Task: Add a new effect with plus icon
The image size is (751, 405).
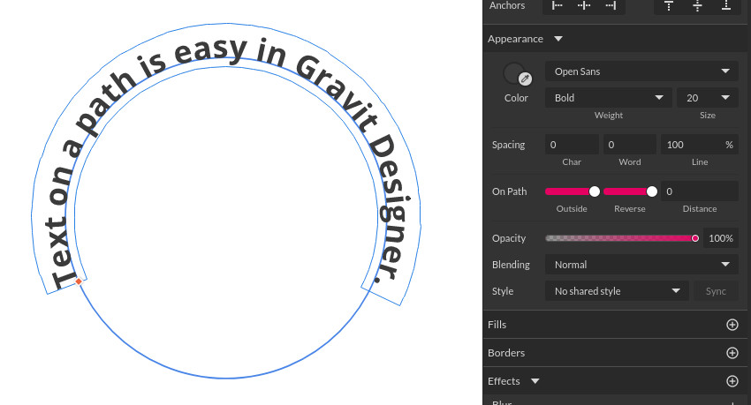Action: (732, 381)
